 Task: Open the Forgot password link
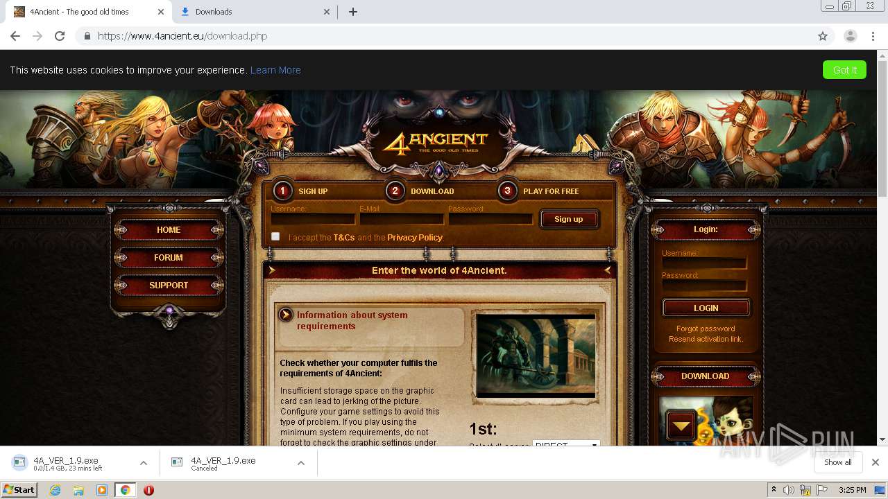pos(706,329)
